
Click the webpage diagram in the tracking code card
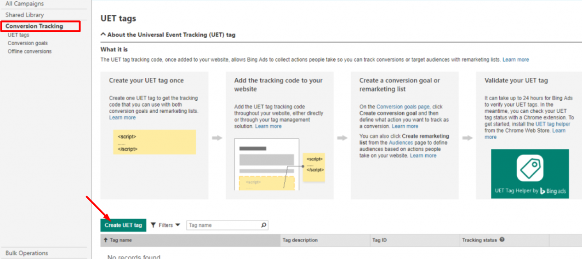click(x=267, y=165)
